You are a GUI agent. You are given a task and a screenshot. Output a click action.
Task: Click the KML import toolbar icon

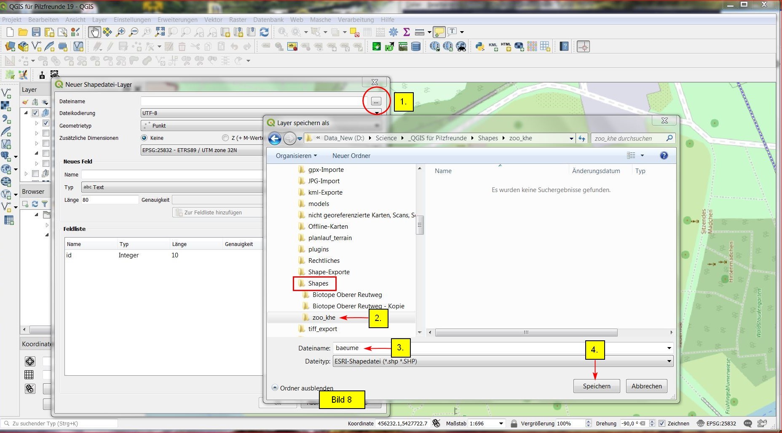tap(493, 47)
